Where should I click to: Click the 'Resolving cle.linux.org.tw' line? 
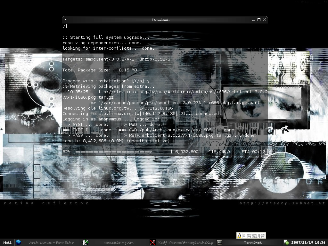[x=118, y=108]
